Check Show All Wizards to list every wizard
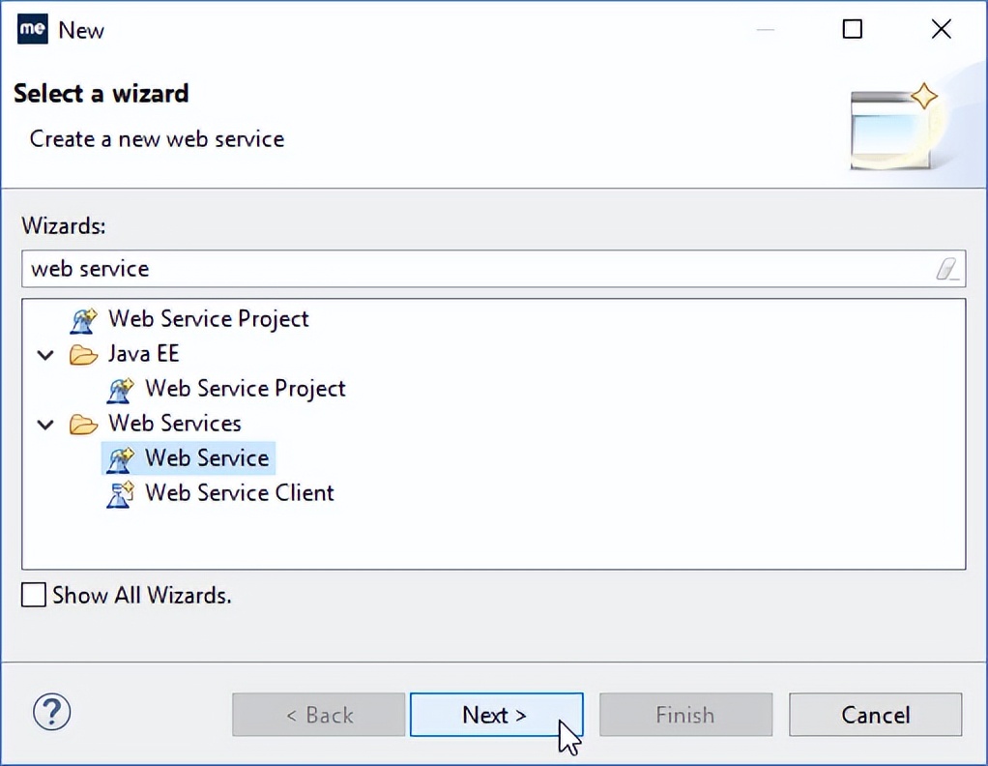 click(33, 595)
